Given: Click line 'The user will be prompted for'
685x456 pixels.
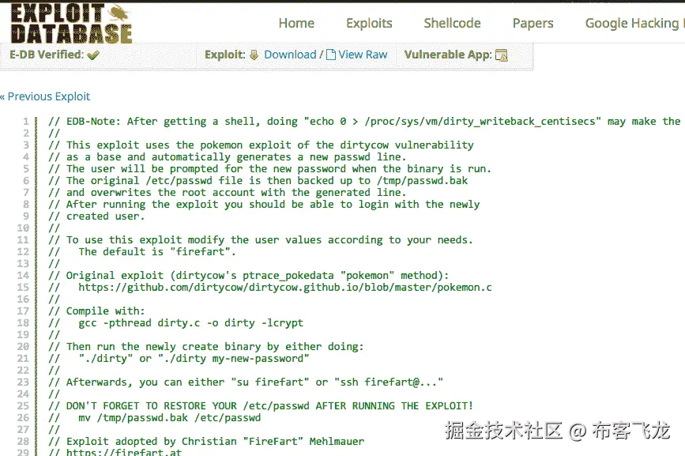Looking at the screenshot, I should (269, 168).
